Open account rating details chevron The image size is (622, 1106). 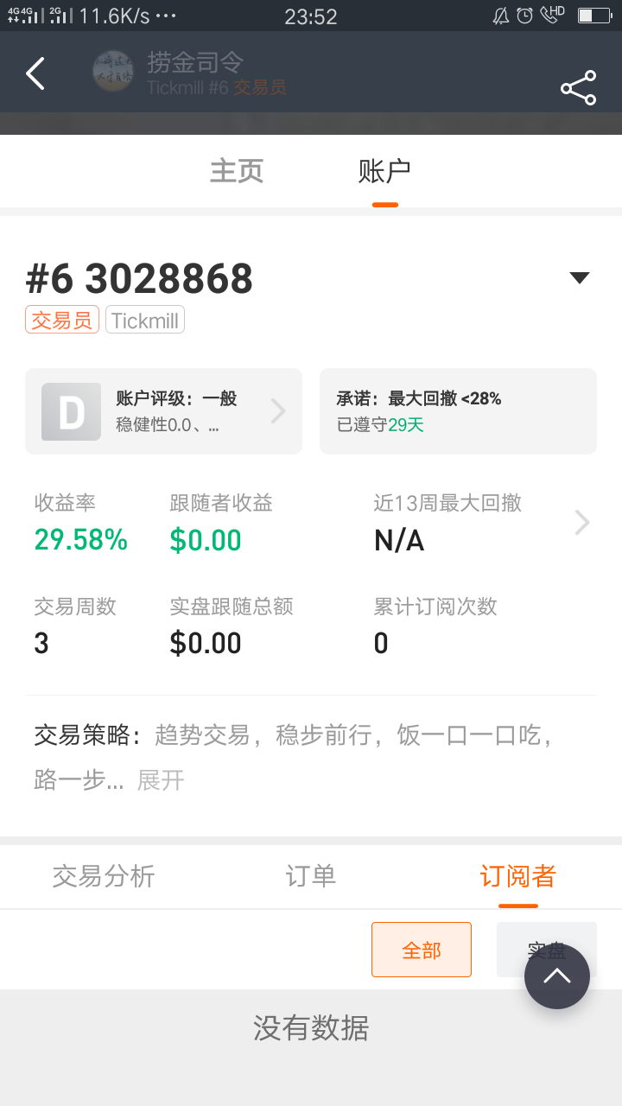[x=278, y=411]
